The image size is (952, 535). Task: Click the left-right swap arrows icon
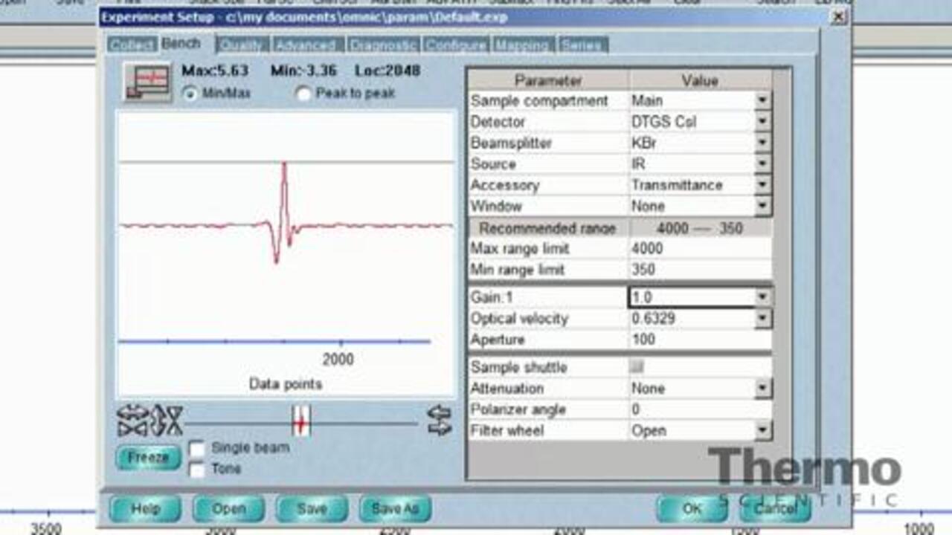click(440, 421)
